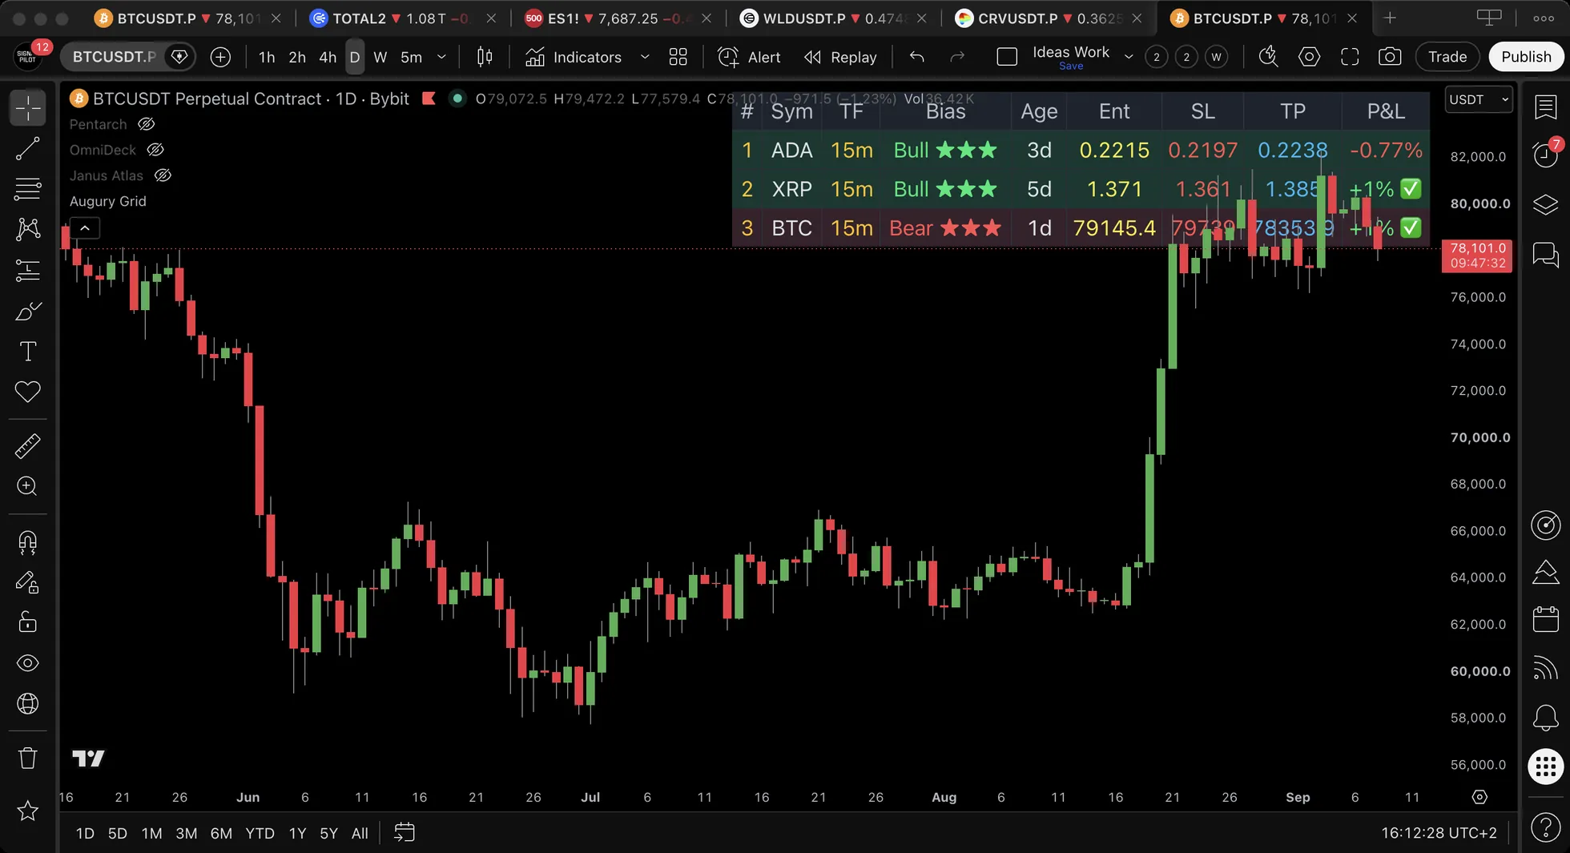The image size is (1570, 853).
Task: Open the USDT currency dropdown
Action: (1478, 99)
